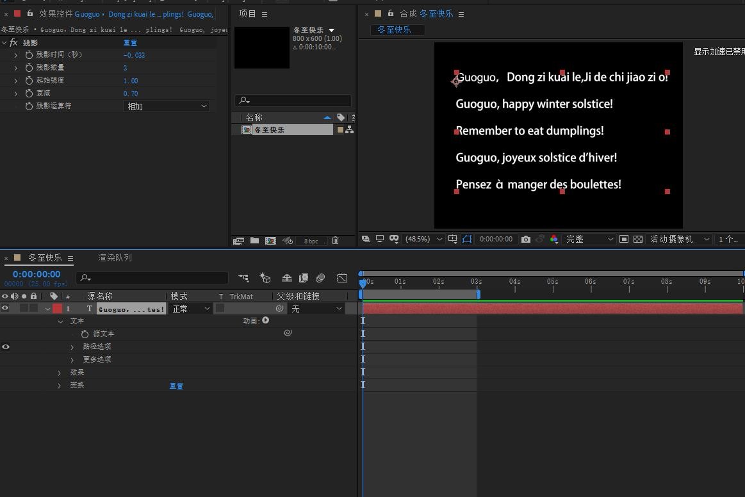745x497 pixels.
Task: Show channel and color management RGB icon
Action: 553,239
